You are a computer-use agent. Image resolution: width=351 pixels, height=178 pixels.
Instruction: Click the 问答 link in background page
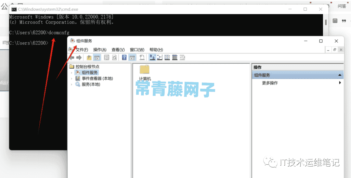[342, 6]
